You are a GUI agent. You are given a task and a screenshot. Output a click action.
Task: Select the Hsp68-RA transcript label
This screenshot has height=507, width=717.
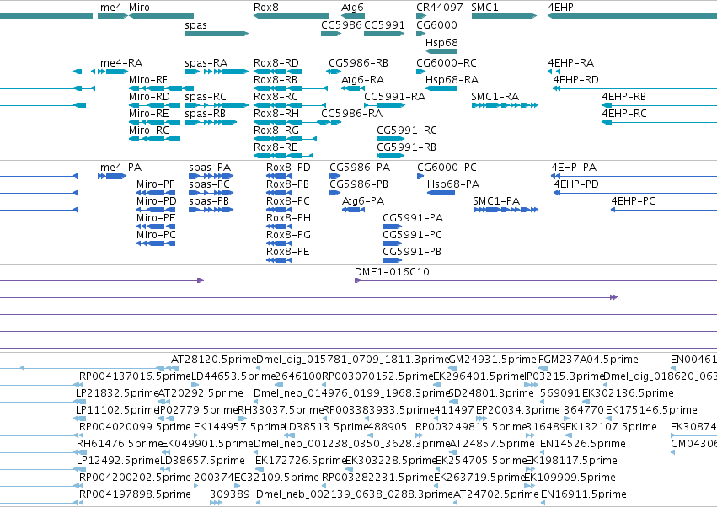pyautogui.click(x=452, y=80)
